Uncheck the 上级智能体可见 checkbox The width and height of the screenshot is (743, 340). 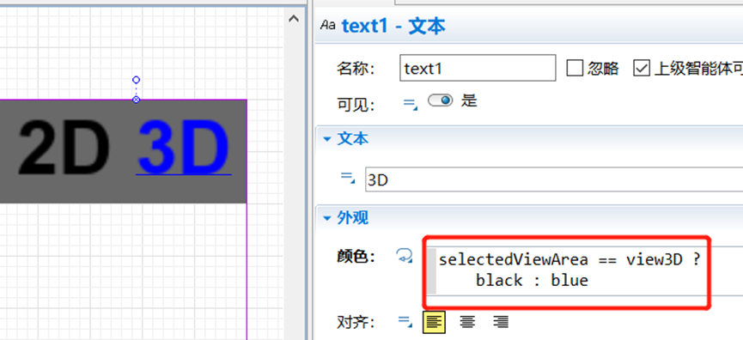[x=641, y=69]
